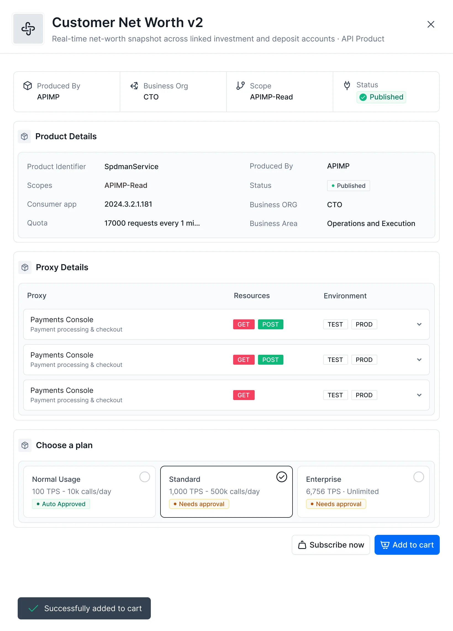The height and width of the screenshot is (631, 453).
Task: Click Subscribe now button
Action: (331, 545)
